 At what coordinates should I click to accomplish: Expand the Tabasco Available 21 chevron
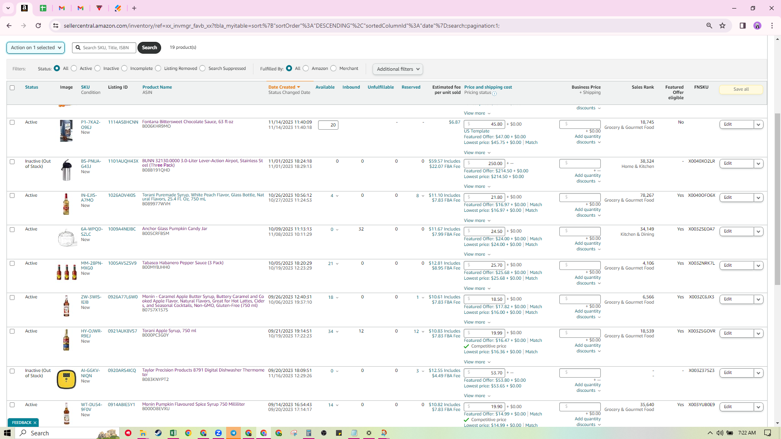(x=337, y=264)
